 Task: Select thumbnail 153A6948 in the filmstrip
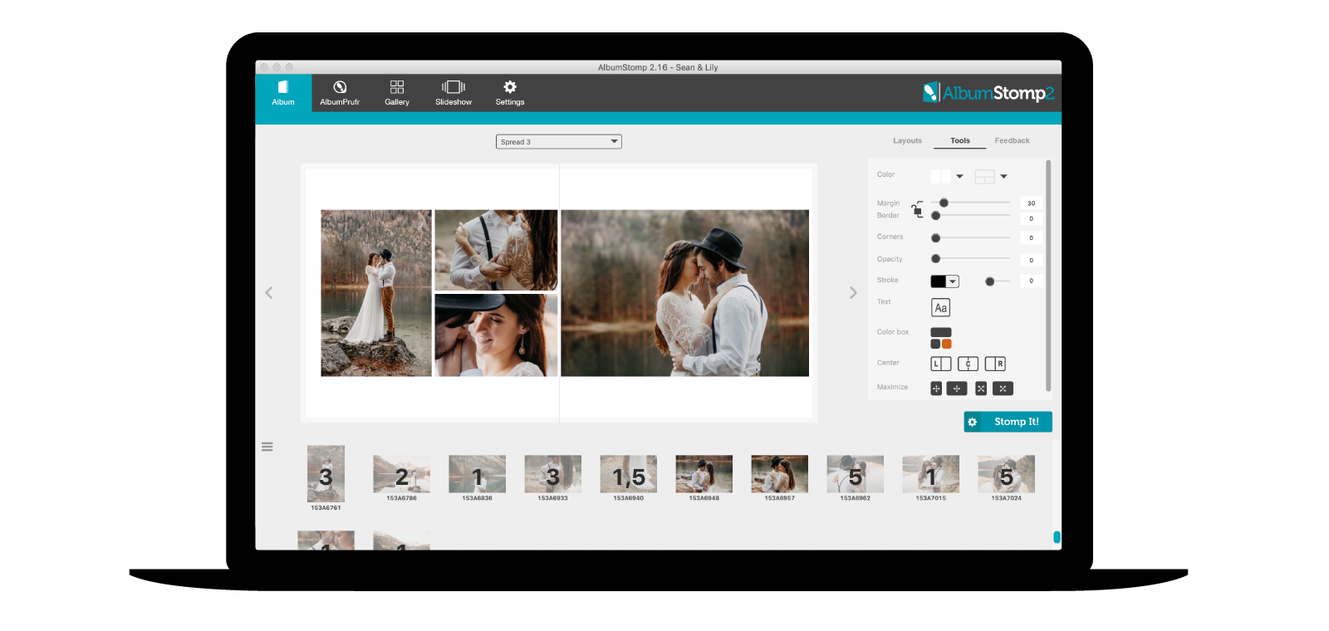(704, 474)
